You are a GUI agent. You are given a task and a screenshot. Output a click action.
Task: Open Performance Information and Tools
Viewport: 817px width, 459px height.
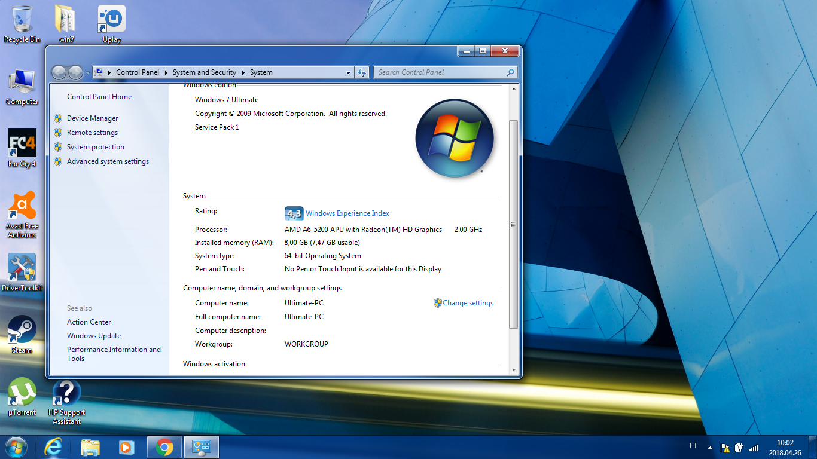114,354
